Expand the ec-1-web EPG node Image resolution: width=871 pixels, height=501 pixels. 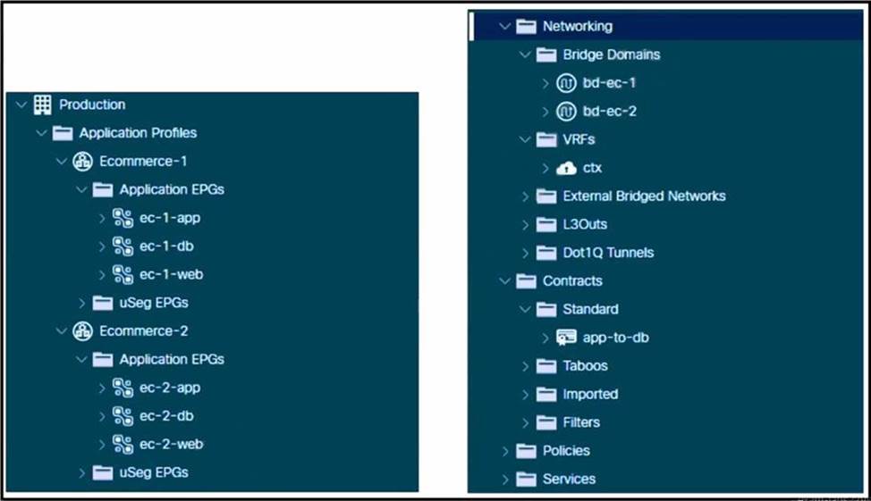coord(102,275)
